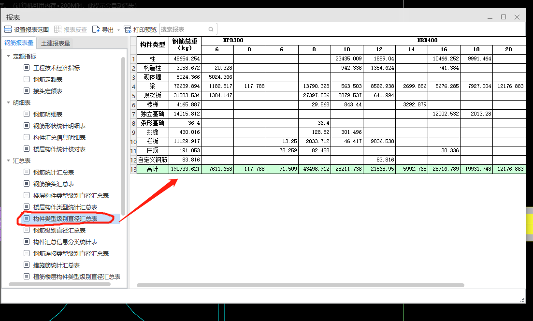
Task: Click document icon beside 钢筋明细表
Action: coord(27,114)
